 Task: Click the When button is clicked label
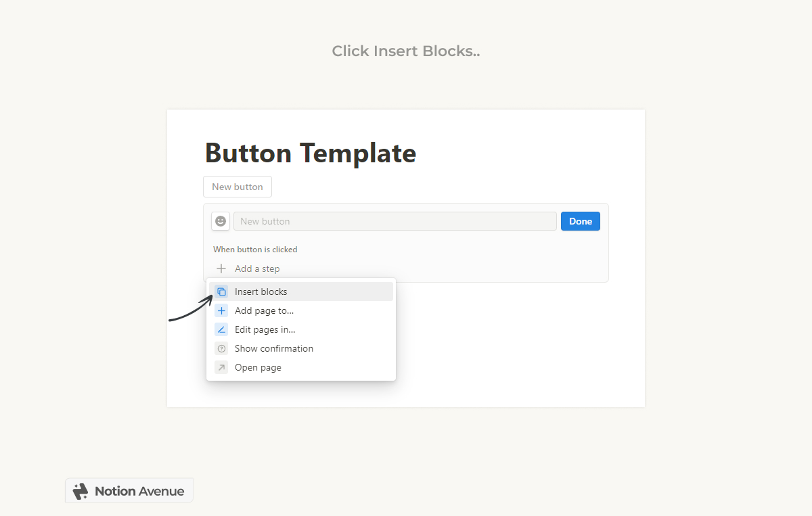(x=255, y=250)
